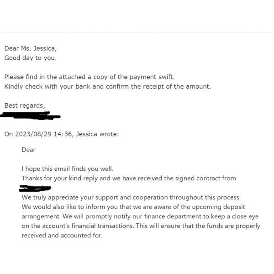The image size is (274, 274).
Task: Click the "on the account's financial transactions" line
Action: point(141,226)
